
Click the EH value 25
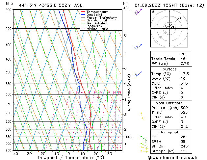coord(183,137)
